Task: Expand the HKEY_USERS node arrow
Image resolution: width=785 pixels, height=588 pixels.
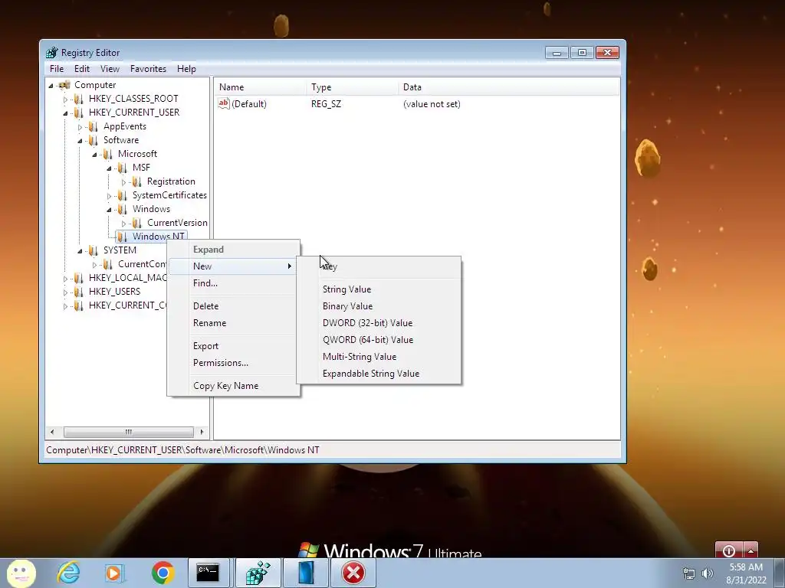Action: point(65,292)
